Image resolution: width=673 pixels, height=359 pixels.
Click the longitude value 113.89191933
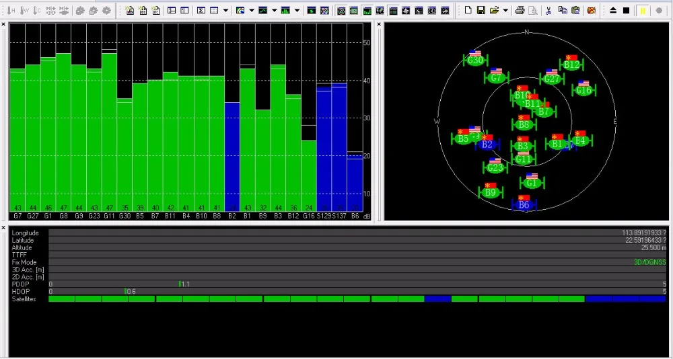coord(642,233)
